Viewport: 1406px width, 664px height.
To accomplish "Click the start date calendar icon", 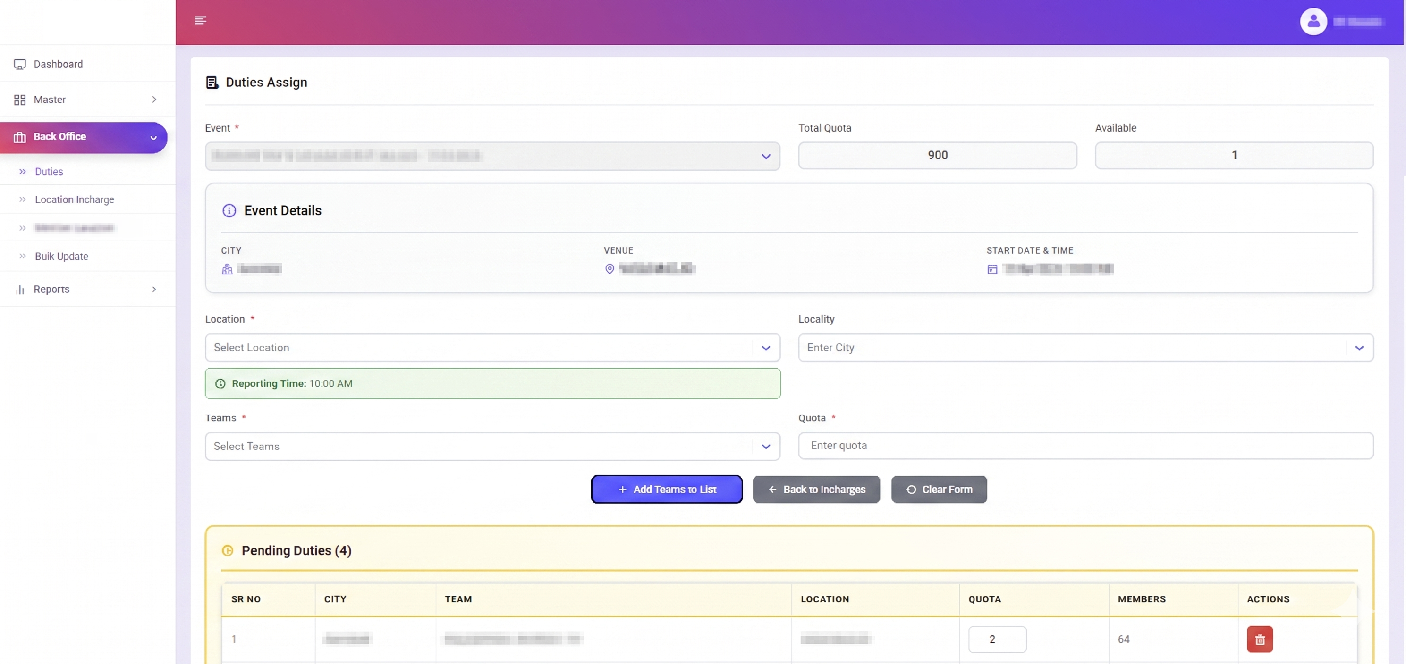I will point(992,269).
